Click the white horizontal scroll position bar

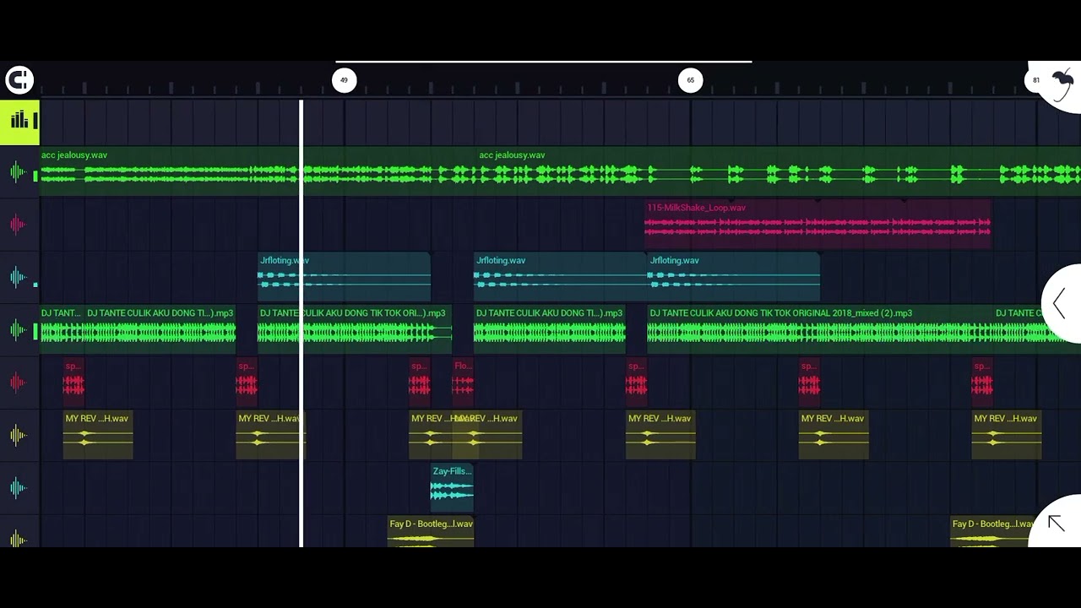pyautogui.click(x=543, y=62)
